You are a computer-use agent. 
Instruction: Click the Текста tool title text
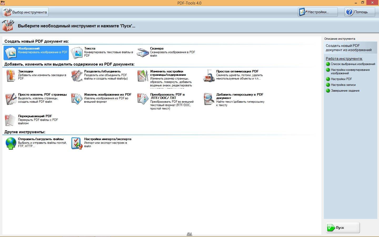point(90,48)
